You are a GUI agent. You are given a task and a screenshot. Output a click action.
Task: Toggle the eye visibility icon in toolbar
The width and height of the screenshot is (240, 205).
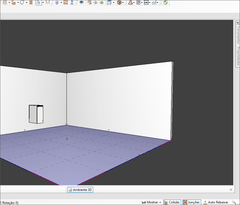[x=81, y=2]
